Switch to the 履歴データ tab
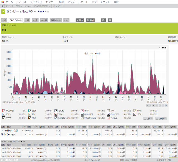This screenshot has width=178, height=162. tap(56, 20)
